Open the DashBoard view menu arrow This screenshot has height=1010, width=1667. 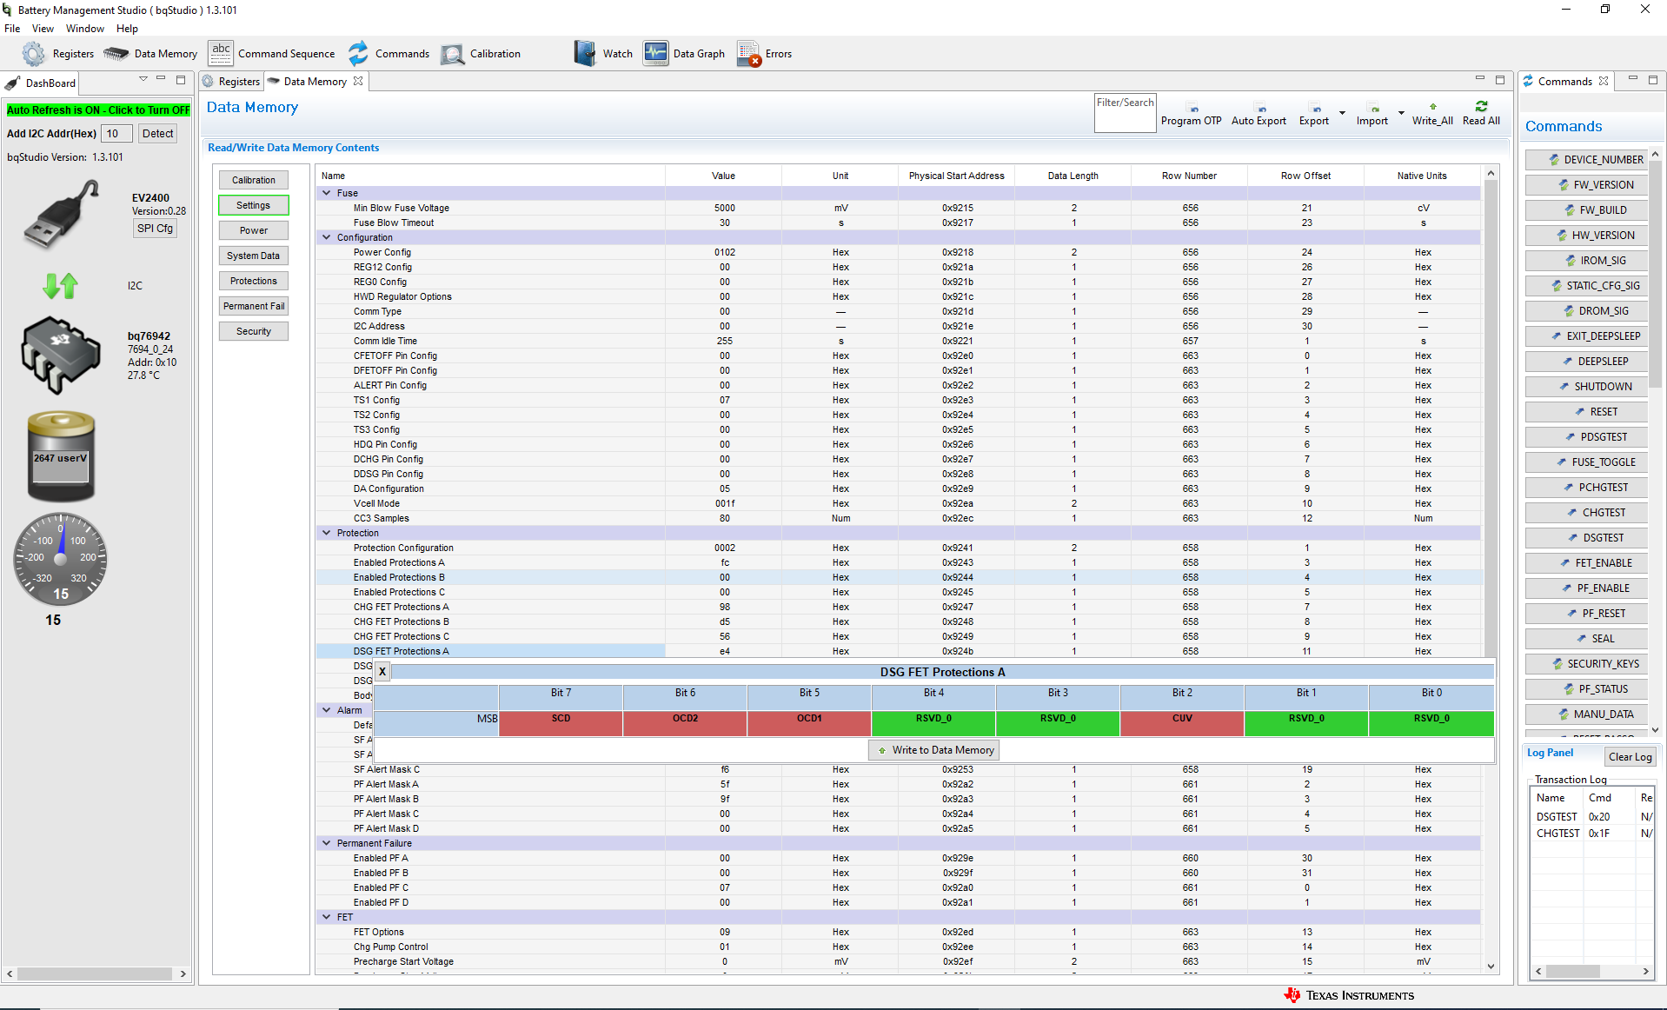coord(143,80)
